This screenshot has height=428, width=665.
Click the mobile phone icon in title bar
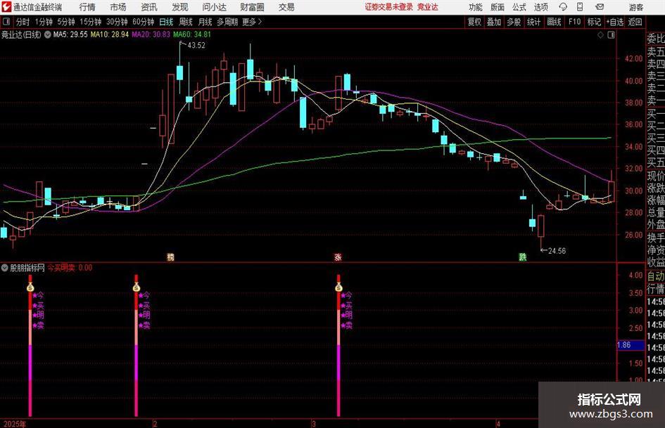point(580,7)
